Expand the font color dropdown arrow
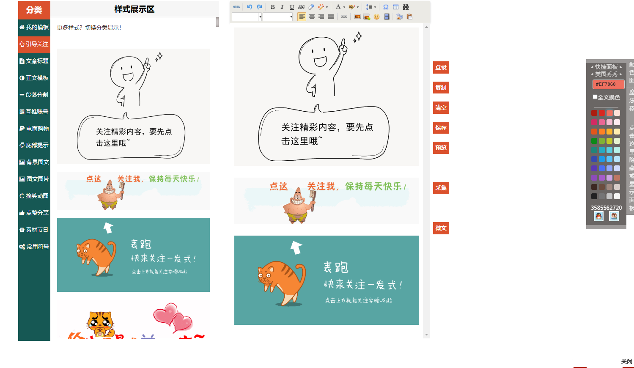 [x=344, y=7]
